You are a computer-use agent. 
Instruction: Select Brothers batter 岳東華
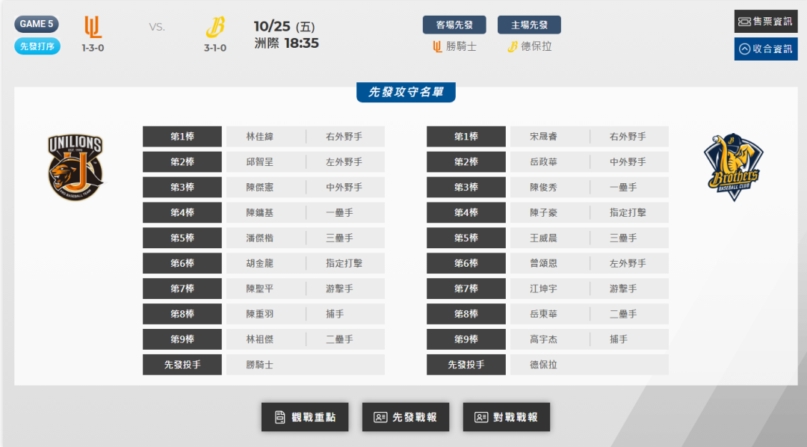pos(543,314)
